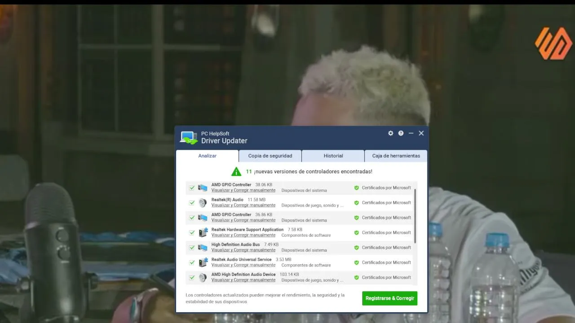This screenshot has height=323, width=575.
Task: Click certified shield icon for AMD GPIO 38.06 KB
Action: coord(357,188)
